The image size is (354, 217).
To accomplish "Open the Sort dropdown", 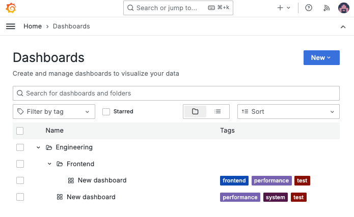I will (288, 112).
